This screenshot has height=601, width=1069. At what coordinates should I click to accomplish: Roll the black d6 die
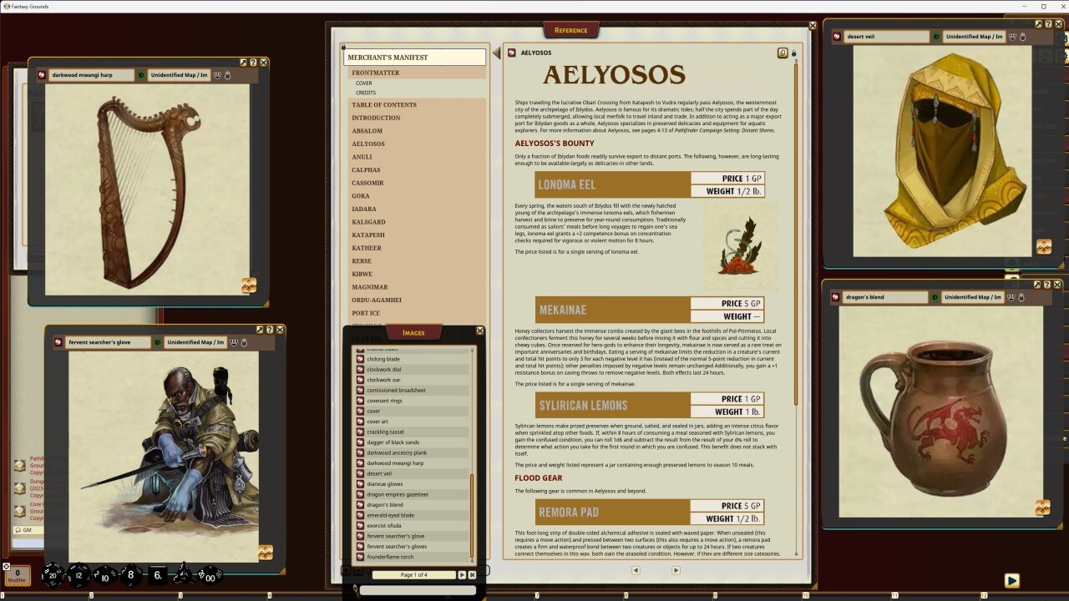click(158, 575)
